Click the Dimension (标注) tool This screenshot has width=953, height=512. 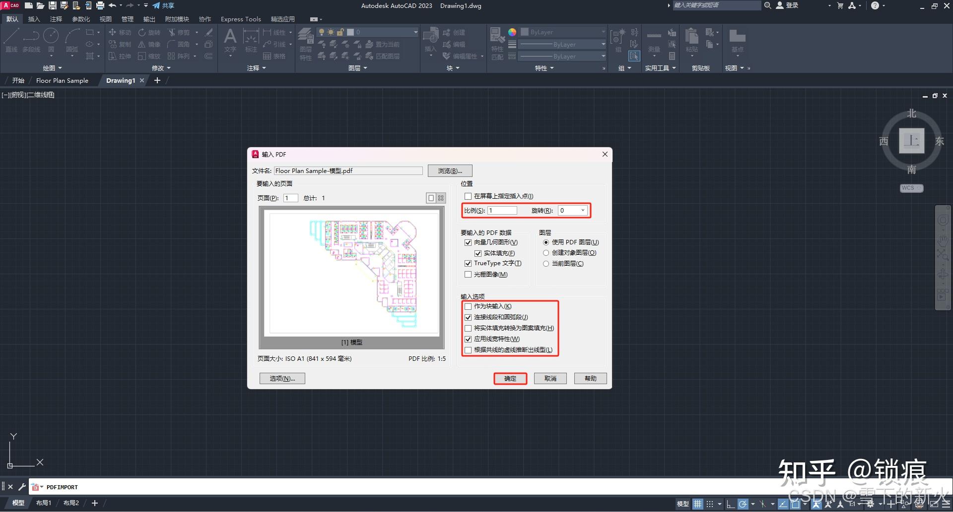tap(251, 40)
